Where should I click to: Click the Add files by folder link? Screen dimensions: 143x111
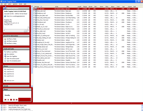point(11,39)
